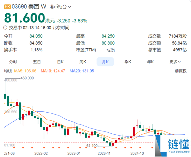Click the MA10: 124.47 indicator
Image resolution: width=191 pixels, height=157 pixels.
click(53, 71)
